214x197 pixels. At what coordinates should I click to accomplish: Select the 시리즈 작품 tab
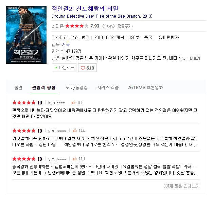[x=108, y=87]
